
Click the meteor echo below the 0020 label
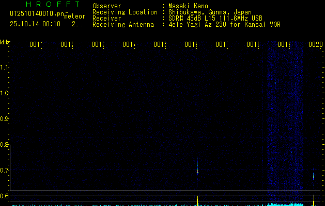[x=314, y=177]
